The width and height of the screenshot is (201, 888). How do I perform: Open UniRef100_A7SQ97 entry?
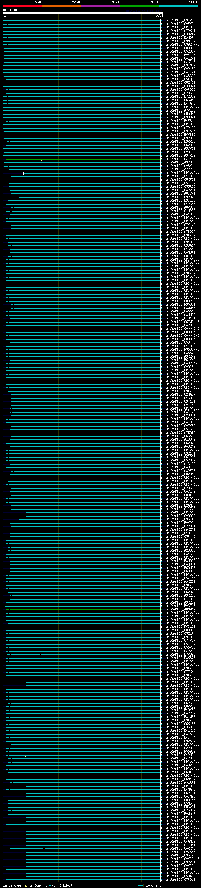click(180, 232)
